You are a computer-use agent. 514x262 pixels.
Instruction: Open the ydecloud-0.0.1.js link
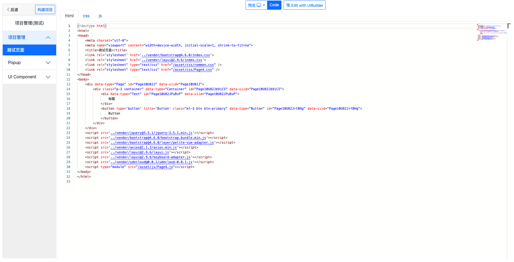tap(151, 162)
